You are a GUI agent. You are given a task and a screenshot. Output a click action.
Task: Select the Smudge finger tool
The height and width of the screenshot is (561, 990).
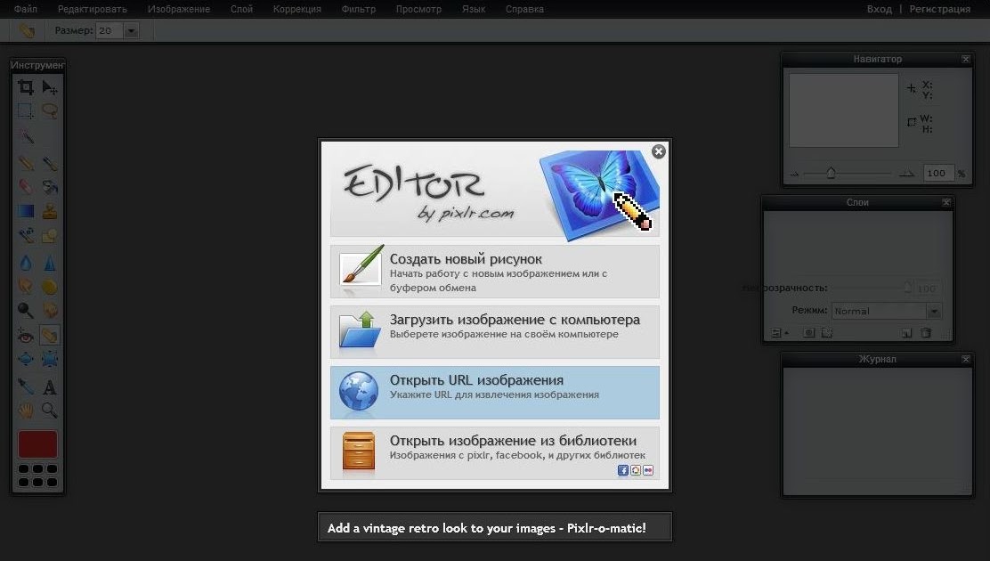pos(26,286)
